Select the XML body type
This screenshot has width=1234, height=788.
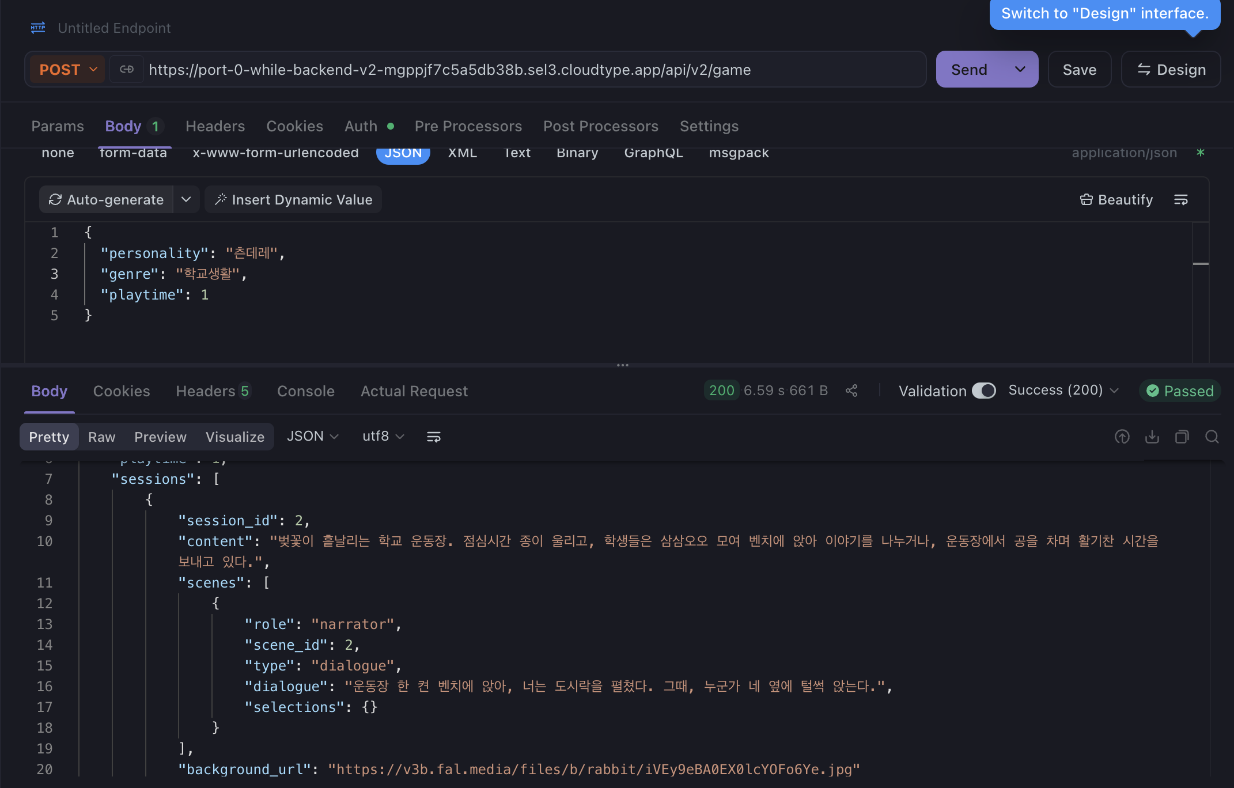(x=463, y=154)
